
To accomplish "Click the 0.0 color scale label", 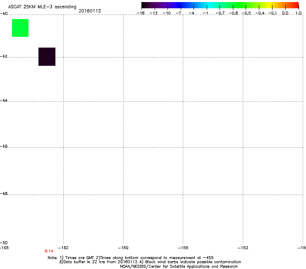I will coord(285,13).
